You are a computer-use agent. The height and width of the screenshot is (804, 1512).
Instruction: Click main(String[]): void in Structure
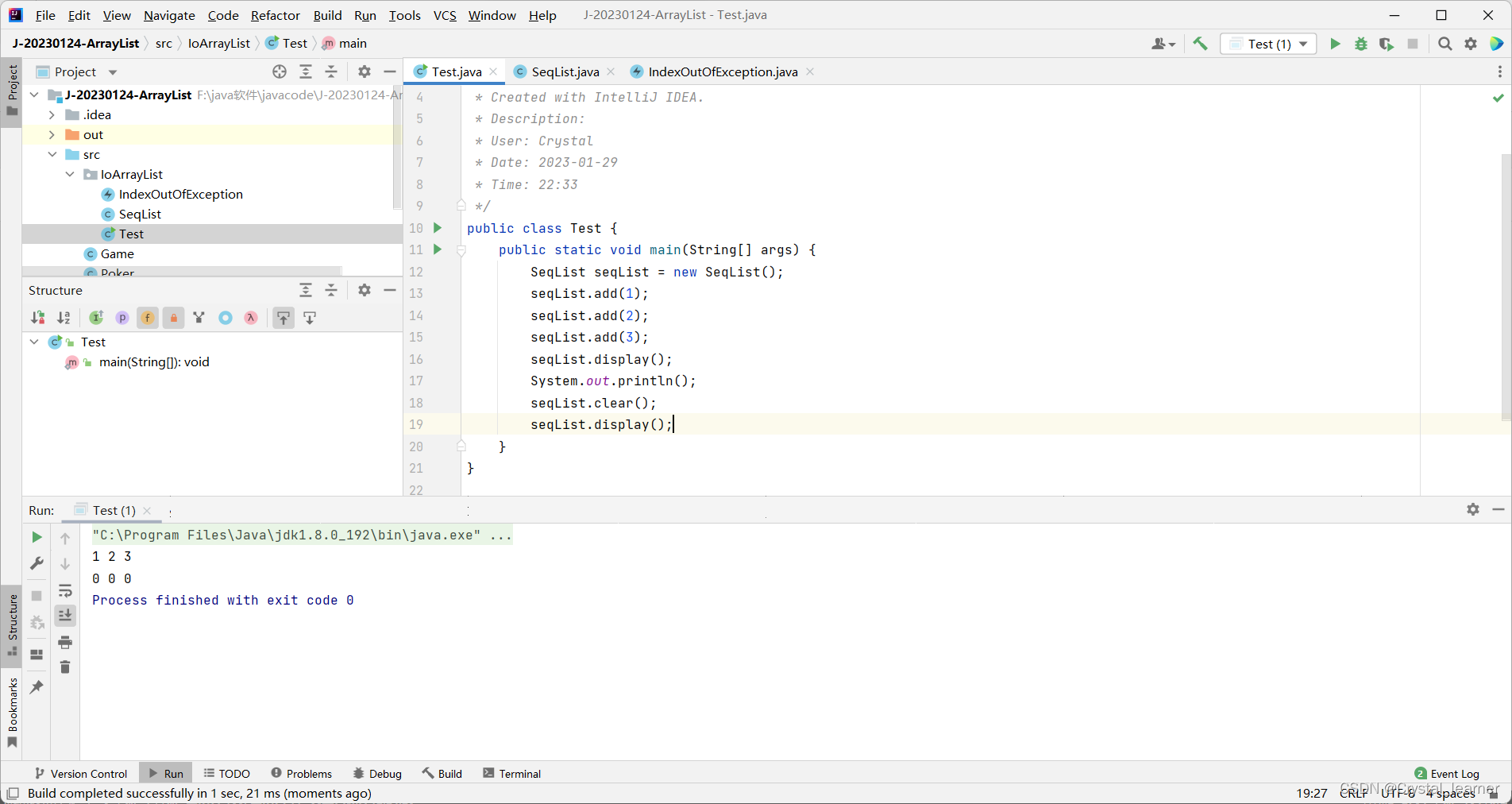154,362
